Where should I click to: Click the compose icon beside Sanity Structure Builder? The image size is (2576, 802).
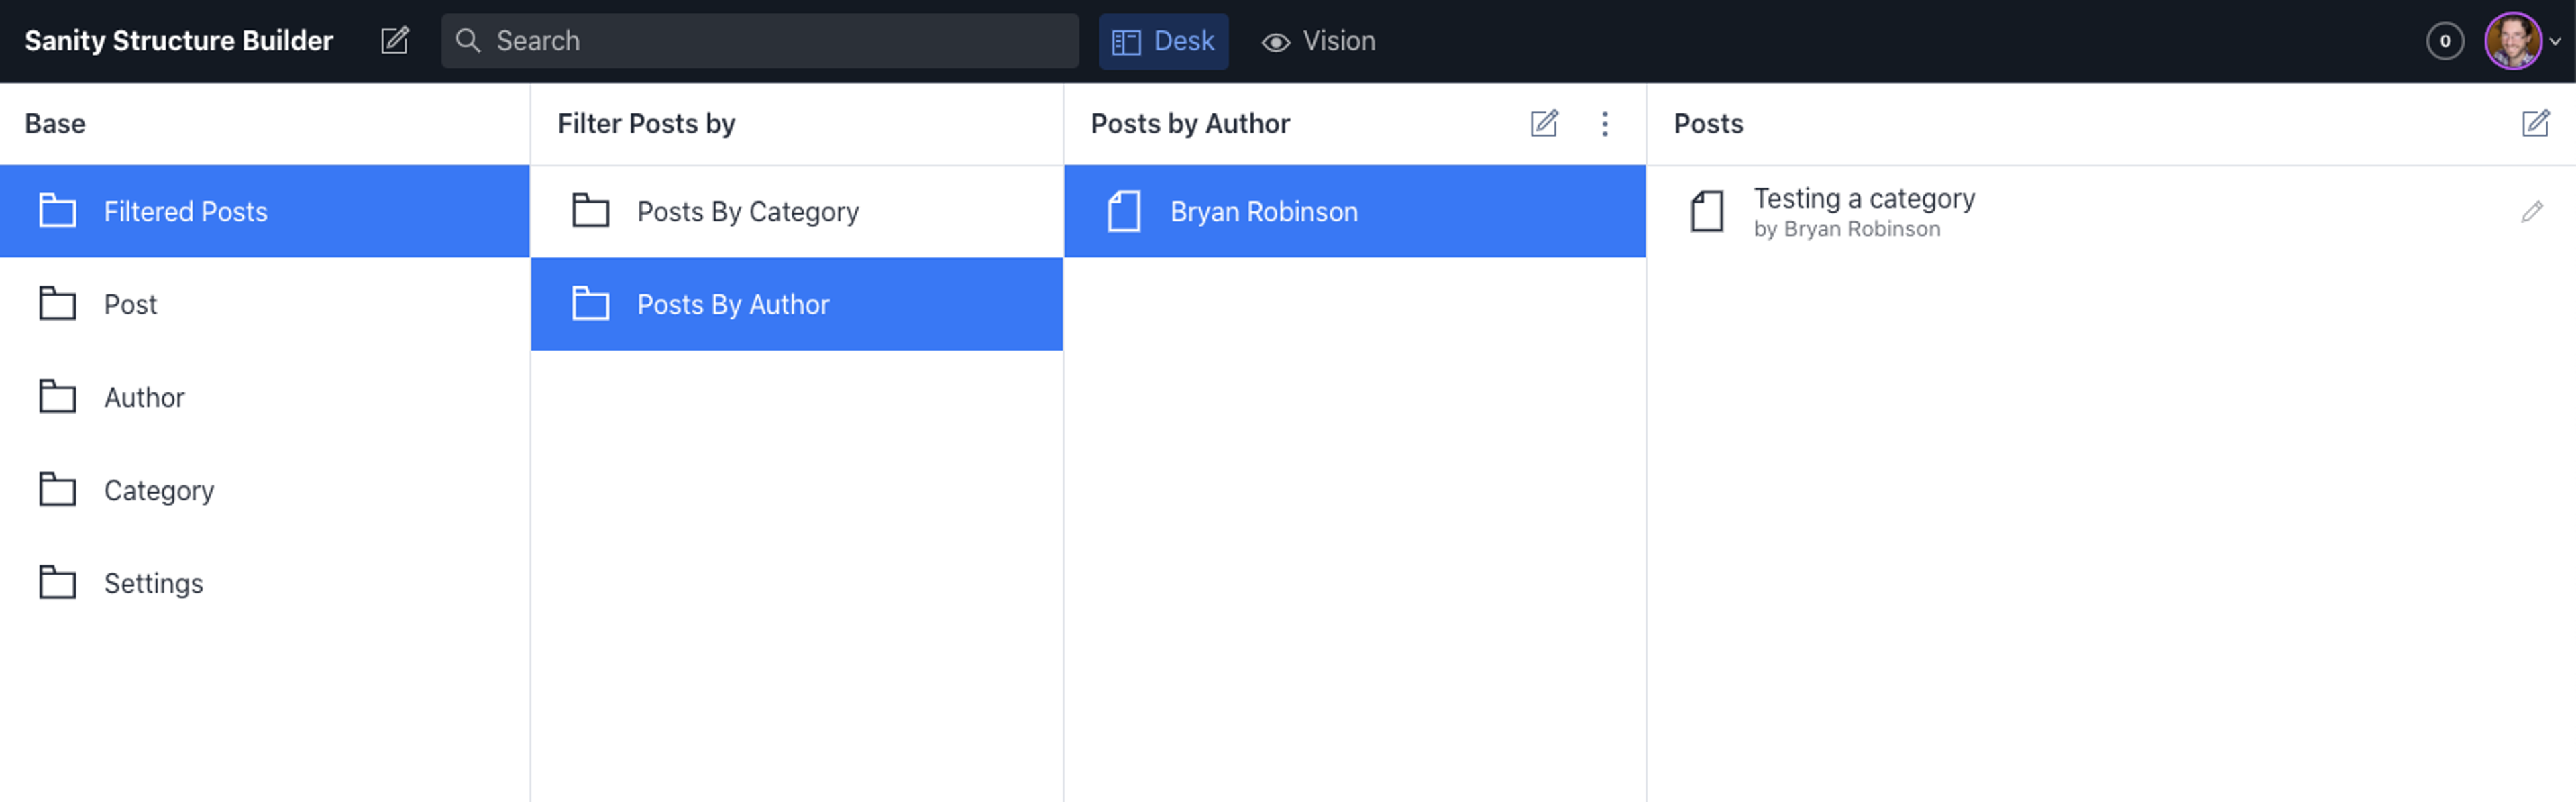395,41
